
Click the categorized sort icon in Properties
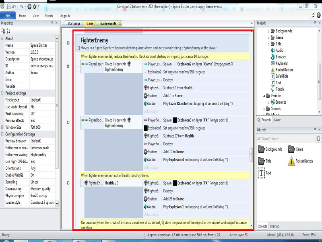pyautogui.click(x=3, y=31)
